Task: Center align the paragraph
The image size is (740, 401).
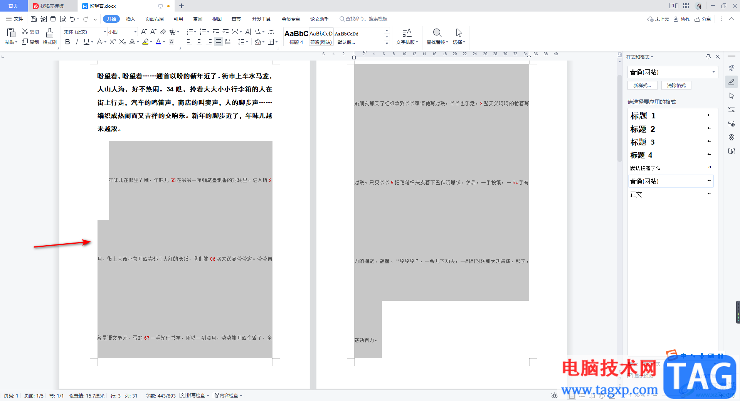Action: [x=199, y=42]
